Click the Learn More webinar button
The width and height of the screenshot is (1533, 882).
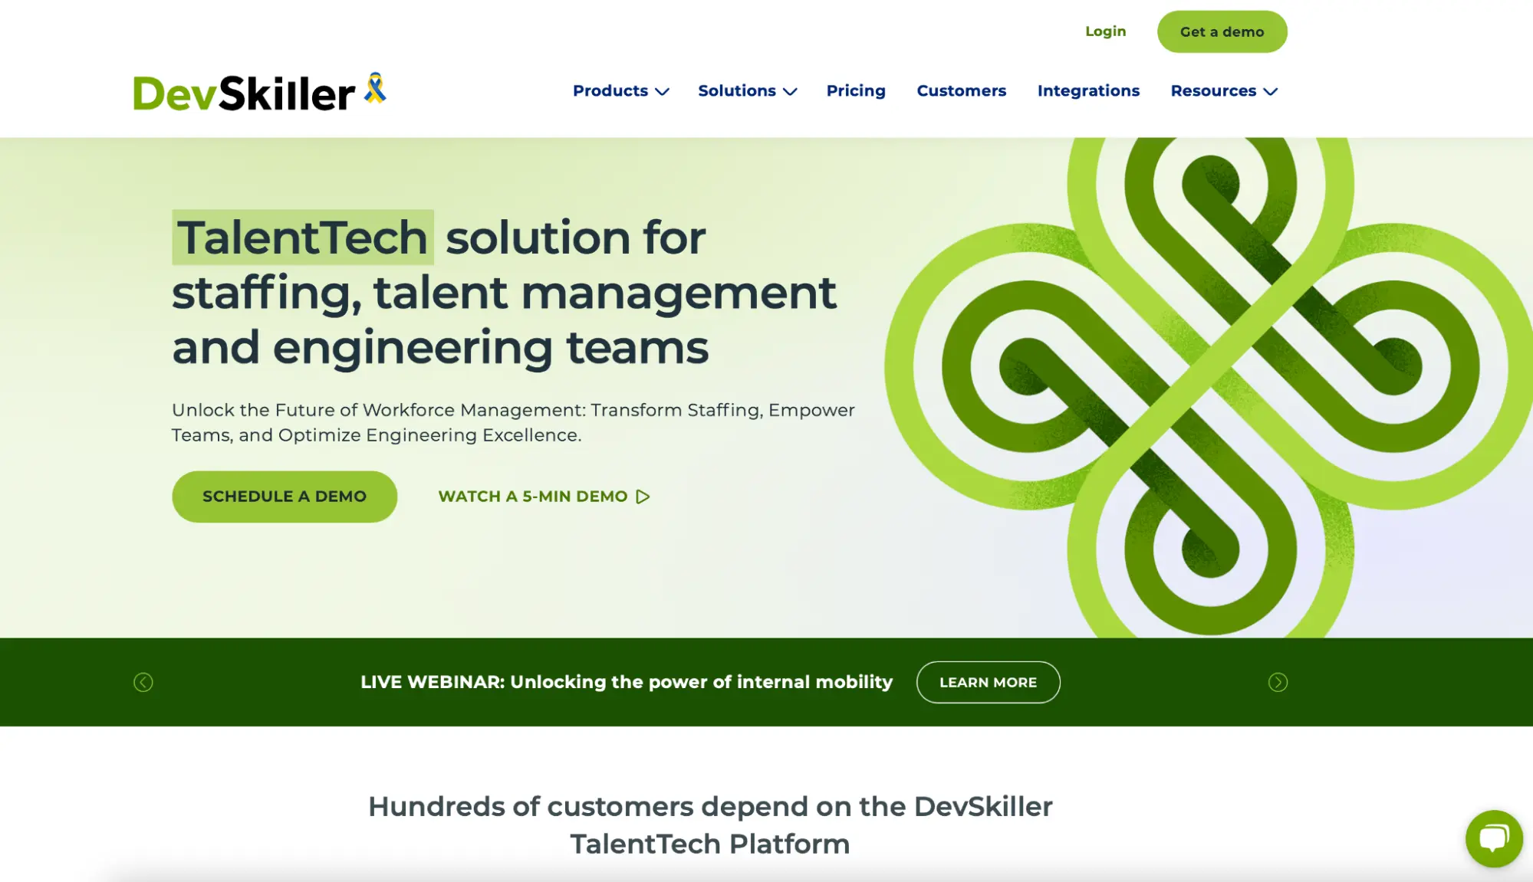[x=988, y=682]
